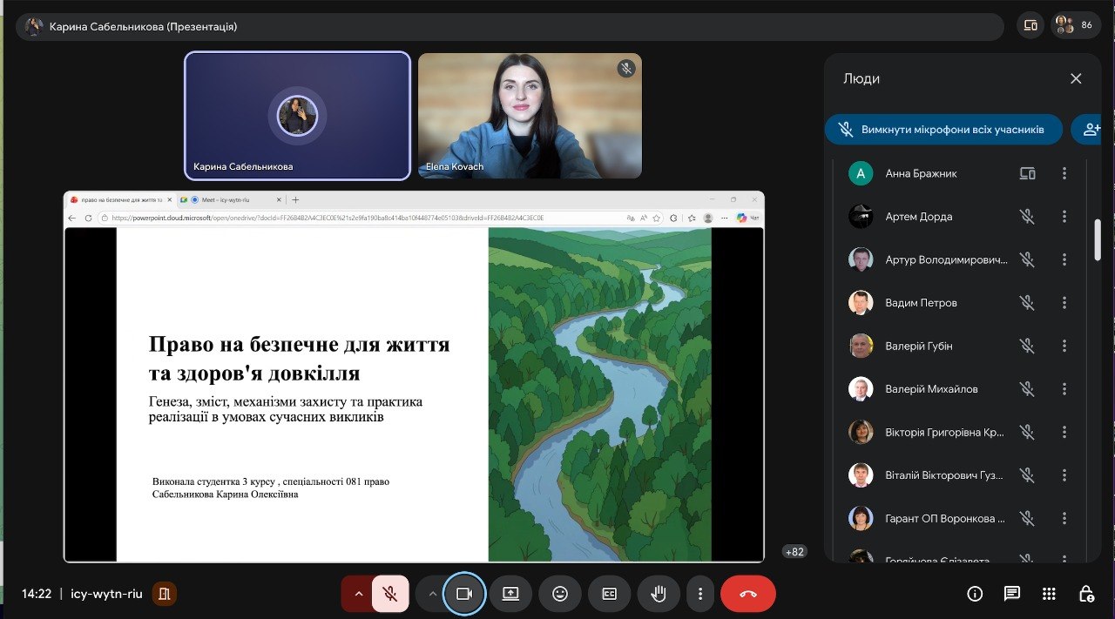Close the Люди side panel

tap(1076, 78)
